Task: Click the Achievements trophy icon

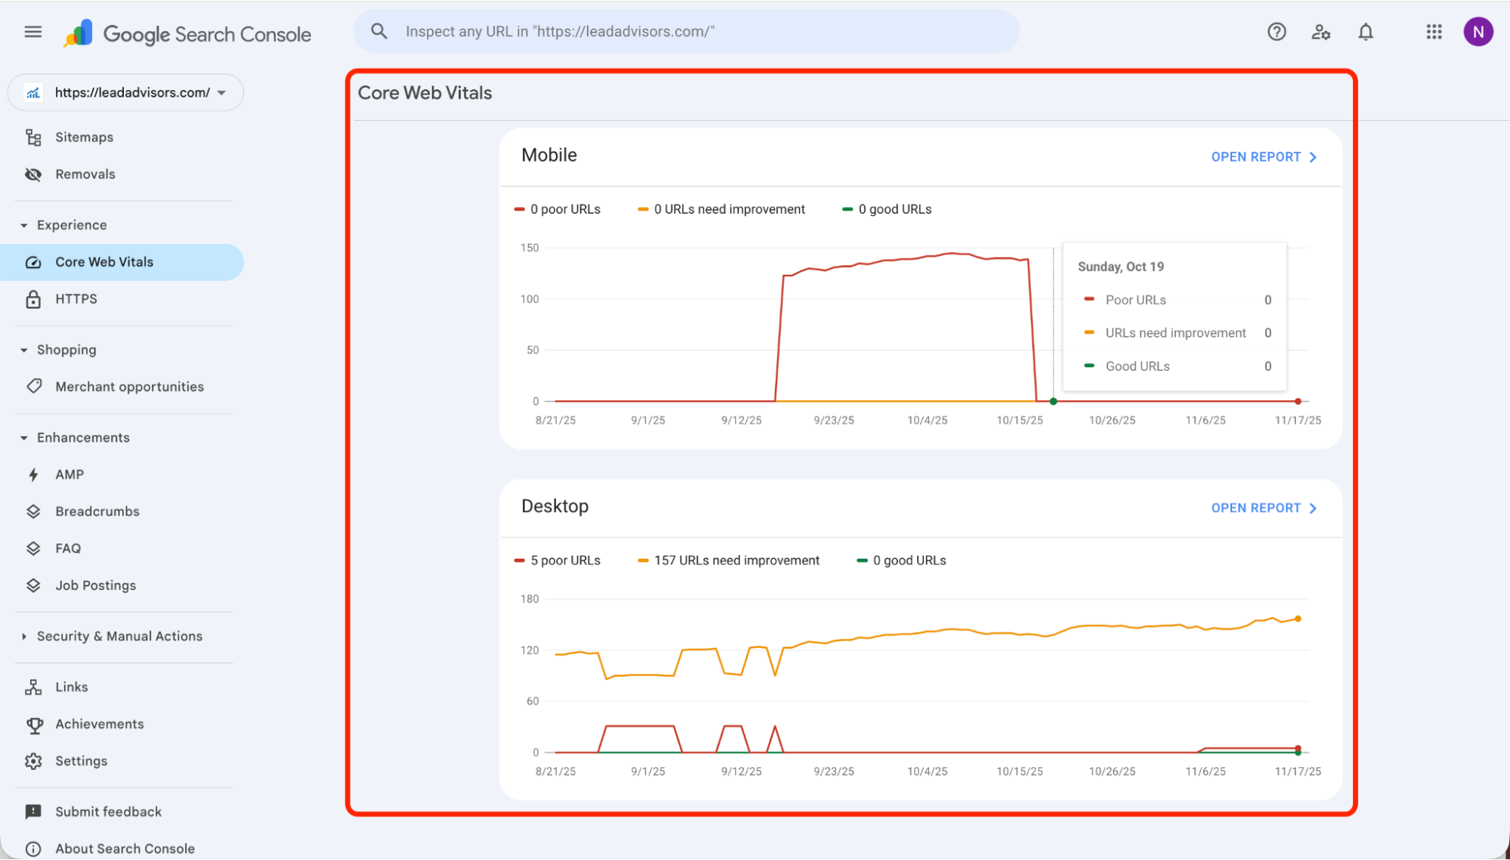Action: pos(33,723)
